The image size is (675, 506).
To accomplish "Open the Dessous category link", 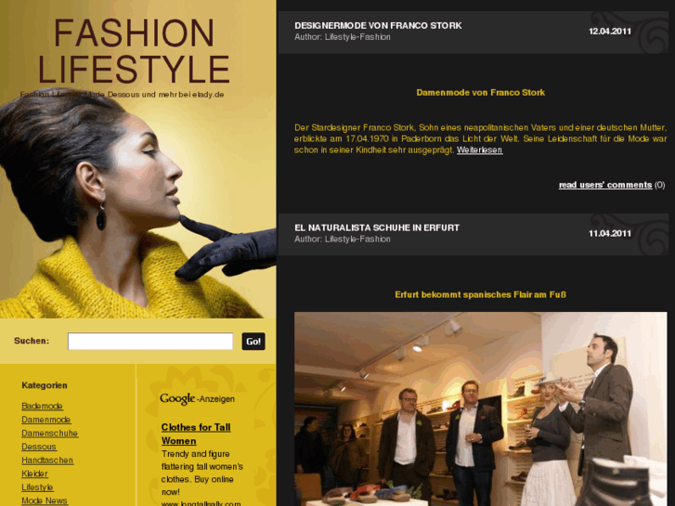I will (x=39, y=447).
